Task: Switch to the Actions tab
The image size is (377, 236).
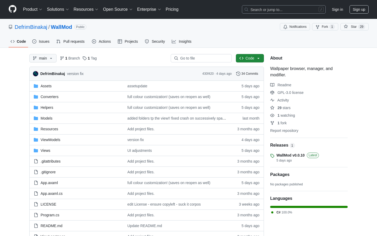Action: (x=101, y=41)
